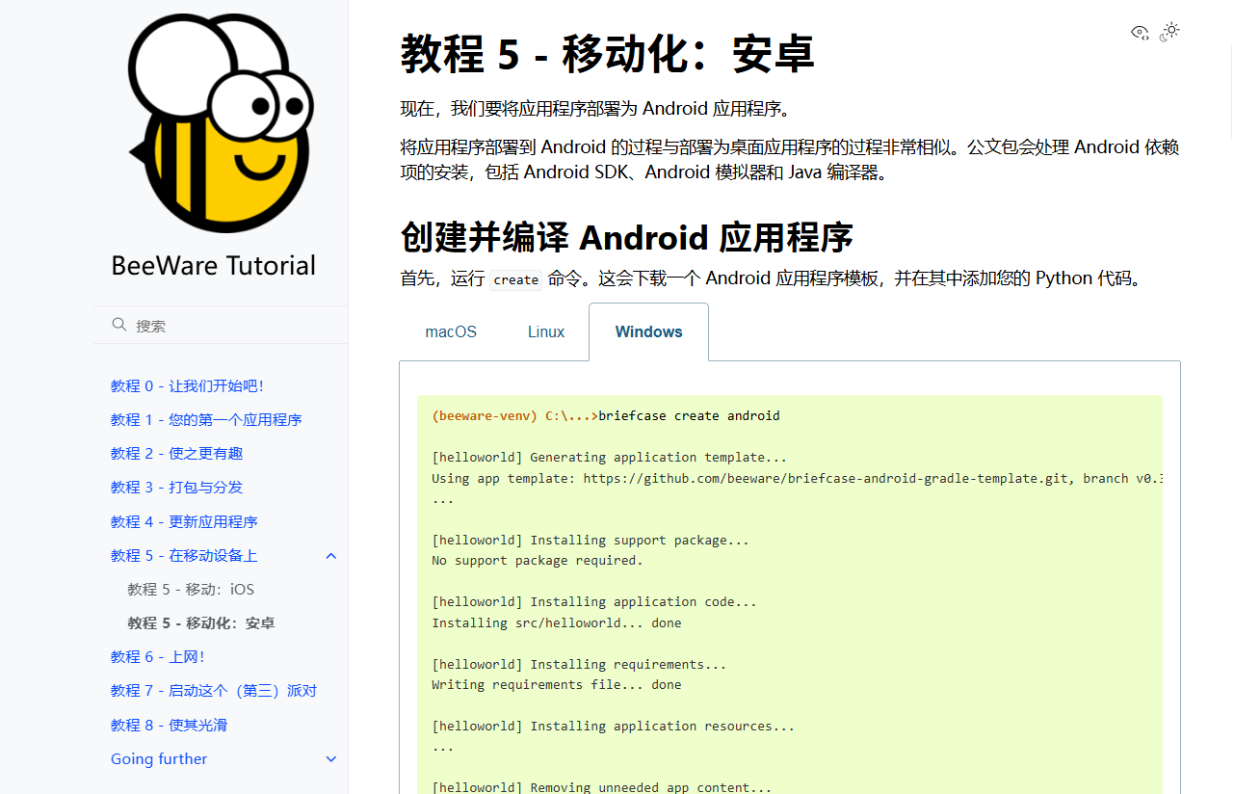This screenshot has height=794, width=1234.
Task: Click the BeeWare Tutorial title
Action: [214, 266]
